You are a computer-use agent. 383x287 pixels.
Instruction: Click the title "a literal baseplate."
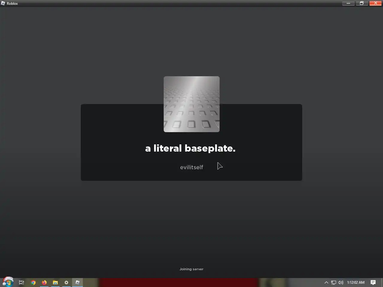(x=190, y=148)
